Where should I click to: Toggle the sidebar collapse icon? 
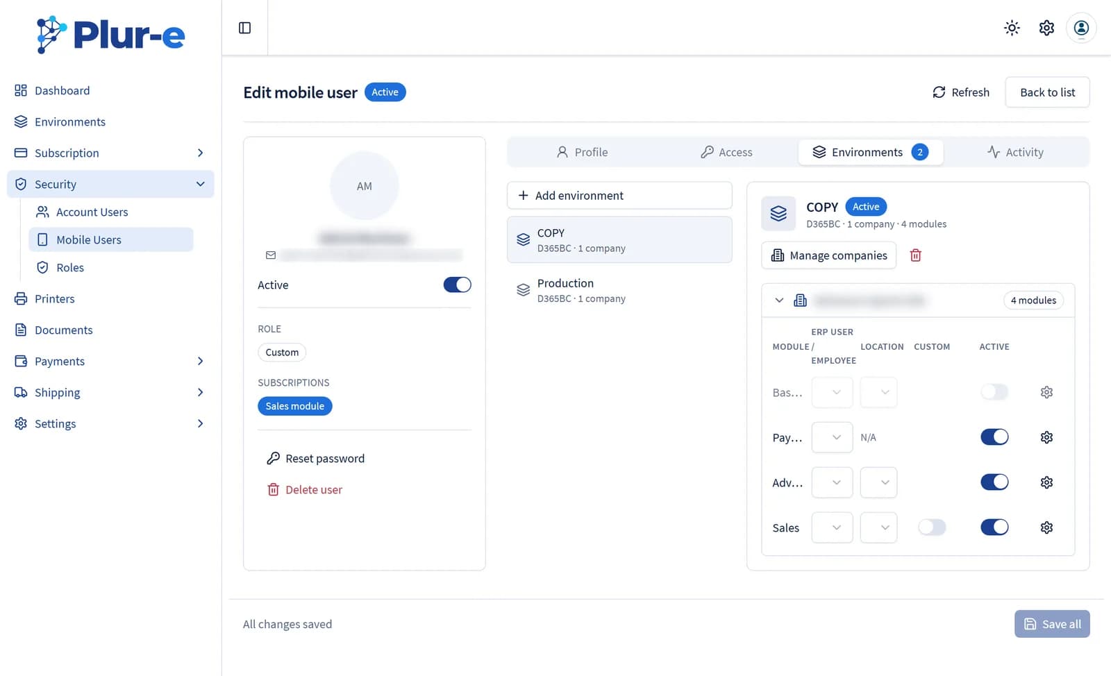[x=244, y=28]
